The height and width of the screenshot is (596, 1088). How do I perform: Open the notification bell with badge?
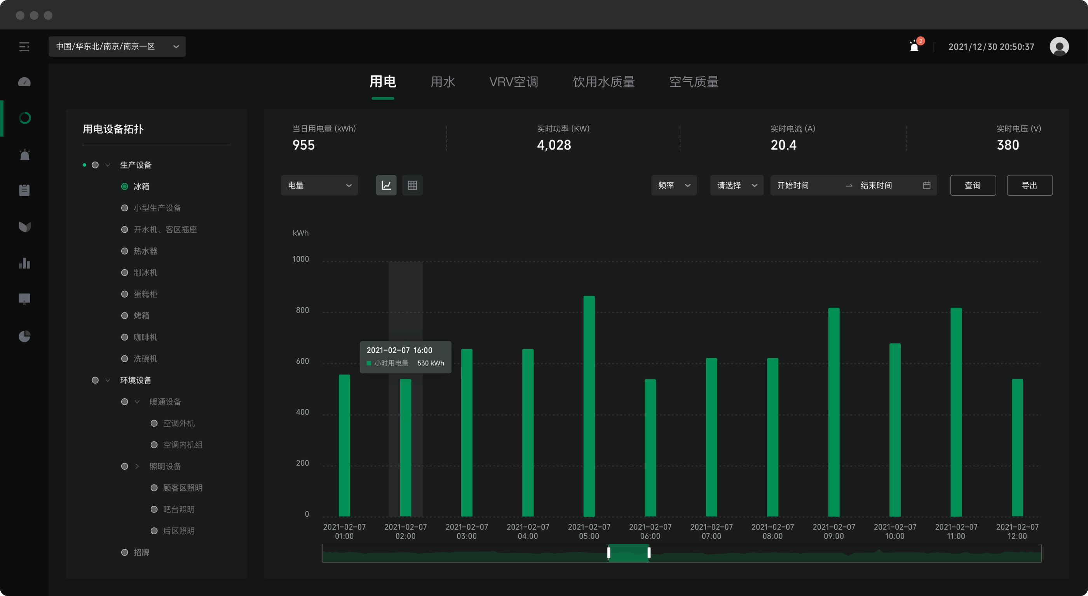[914, 47]
